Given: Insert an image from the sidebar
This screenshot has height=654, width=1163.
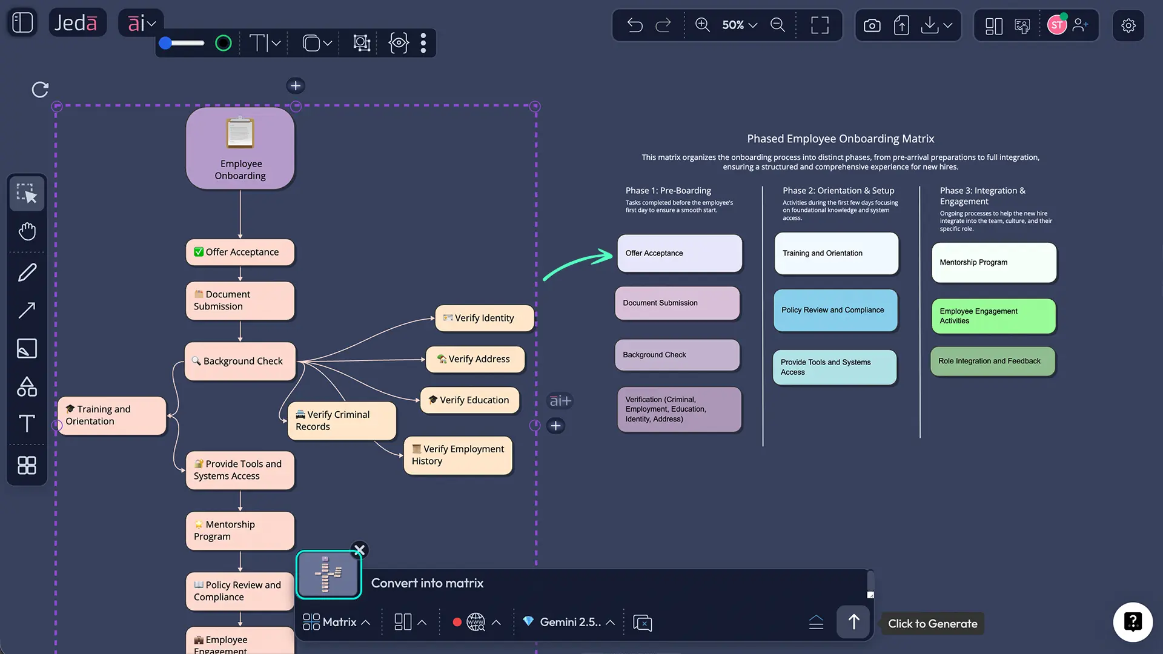Looking at the screenshot, I should pyautogui.click(x=27, y=348).
